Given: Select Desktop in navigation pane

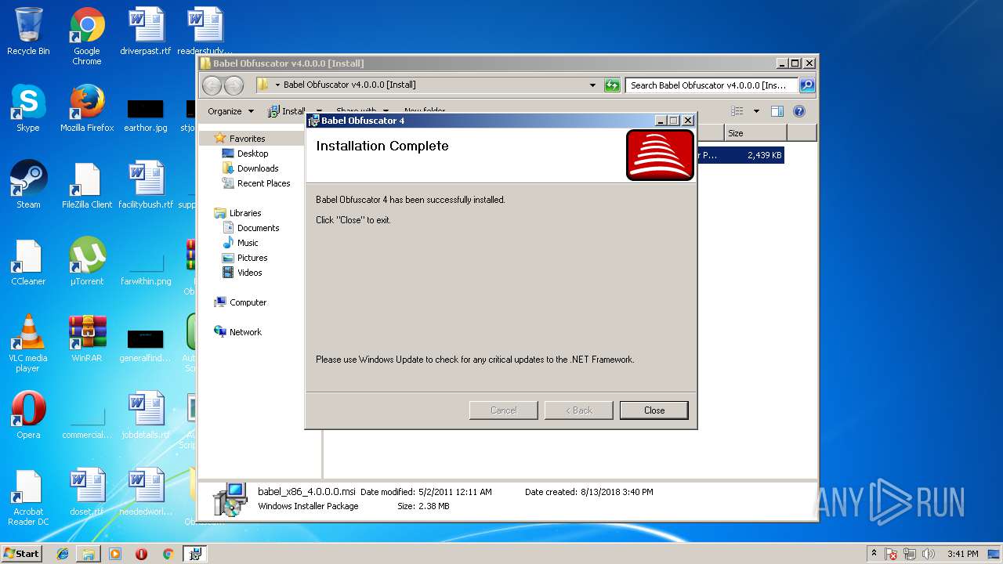Looking at the screenshot, I should (x=252, y=154).
